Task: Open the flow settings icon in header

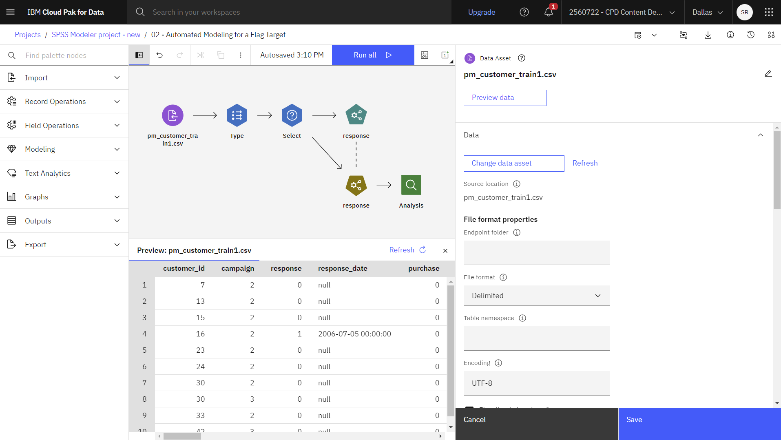Action: (x=771, y=35)
